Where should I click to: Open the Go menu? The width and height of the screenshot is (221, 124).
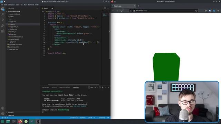(21, 5)
